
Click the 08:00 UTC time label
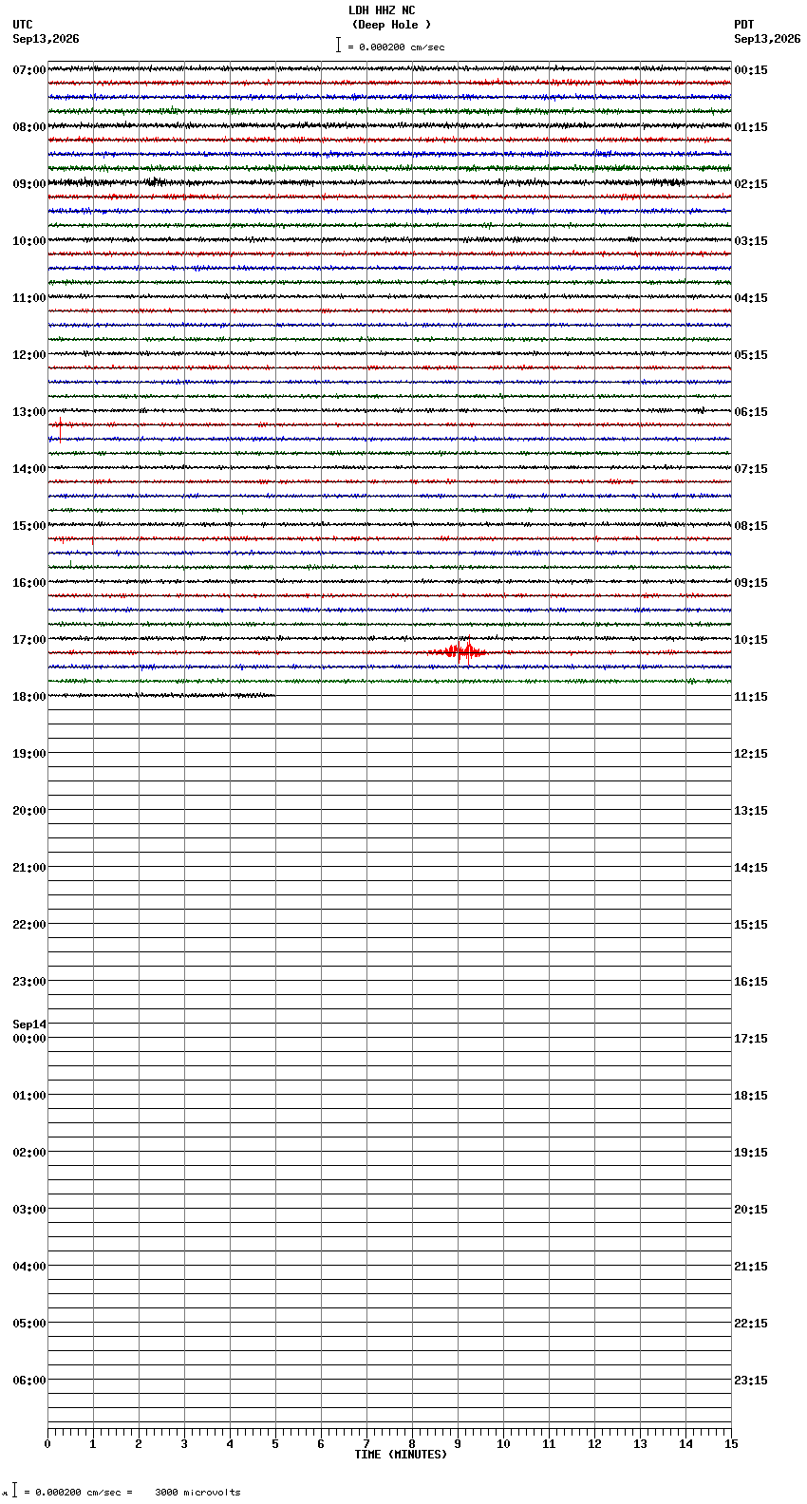29,126
